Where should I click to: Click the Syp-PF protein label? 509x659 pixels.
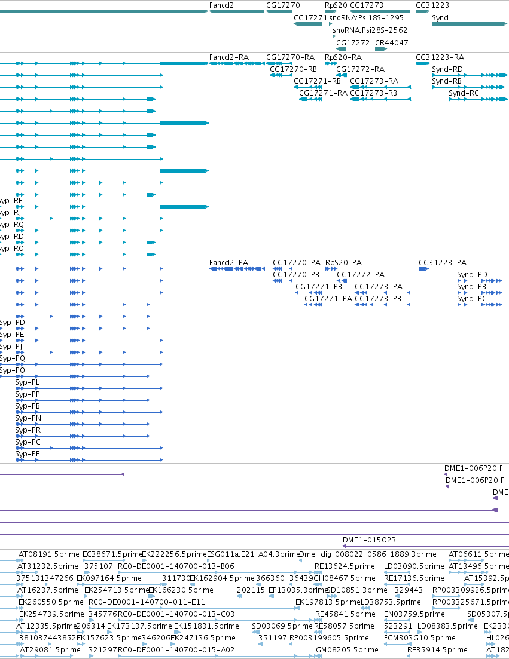point(28,454)
